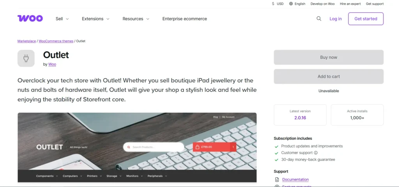Click the info icon beside Customer support
Screen dimensions: 399x187
316,153
